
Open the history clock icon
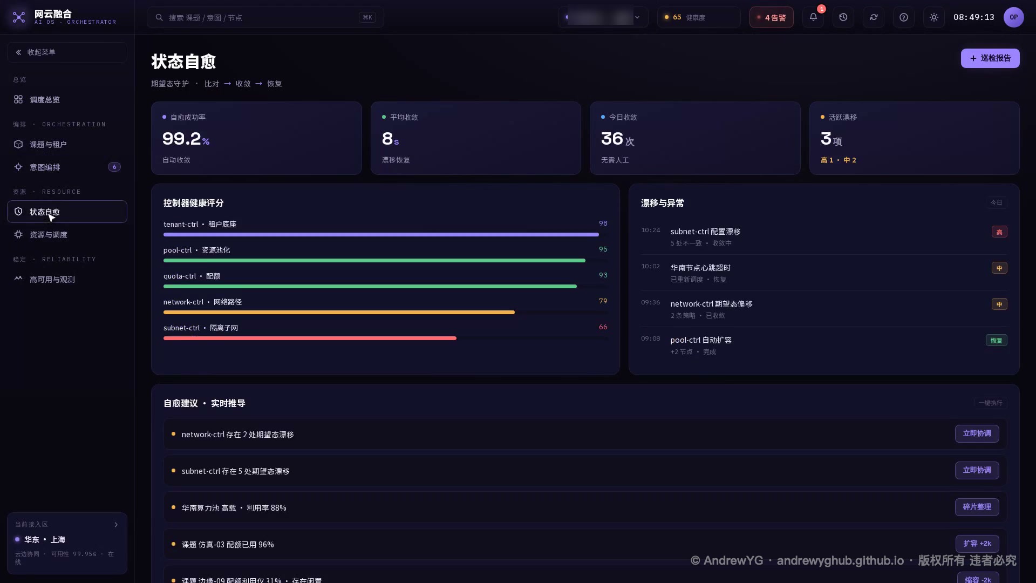coord(843,17)
